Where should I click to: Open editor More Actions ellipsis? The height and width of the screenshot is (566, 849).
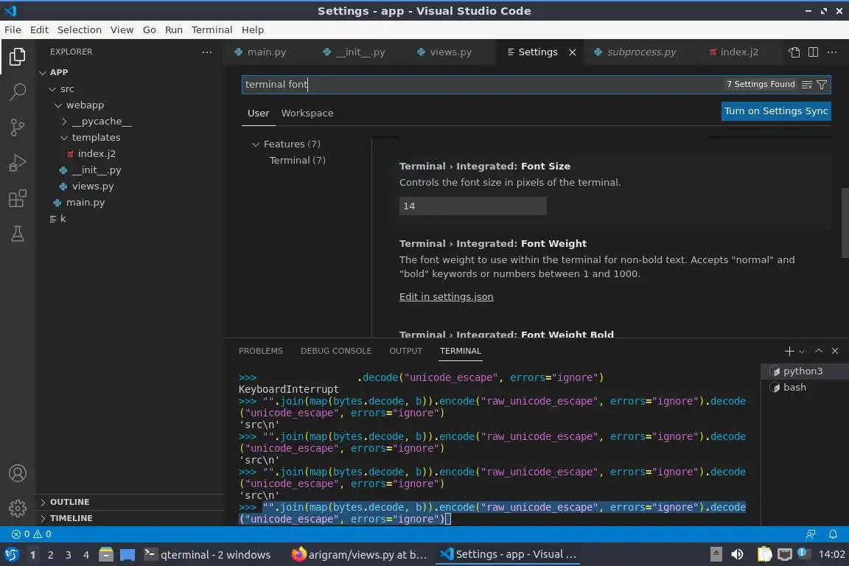pyautogui.click(x=832, y=52)
